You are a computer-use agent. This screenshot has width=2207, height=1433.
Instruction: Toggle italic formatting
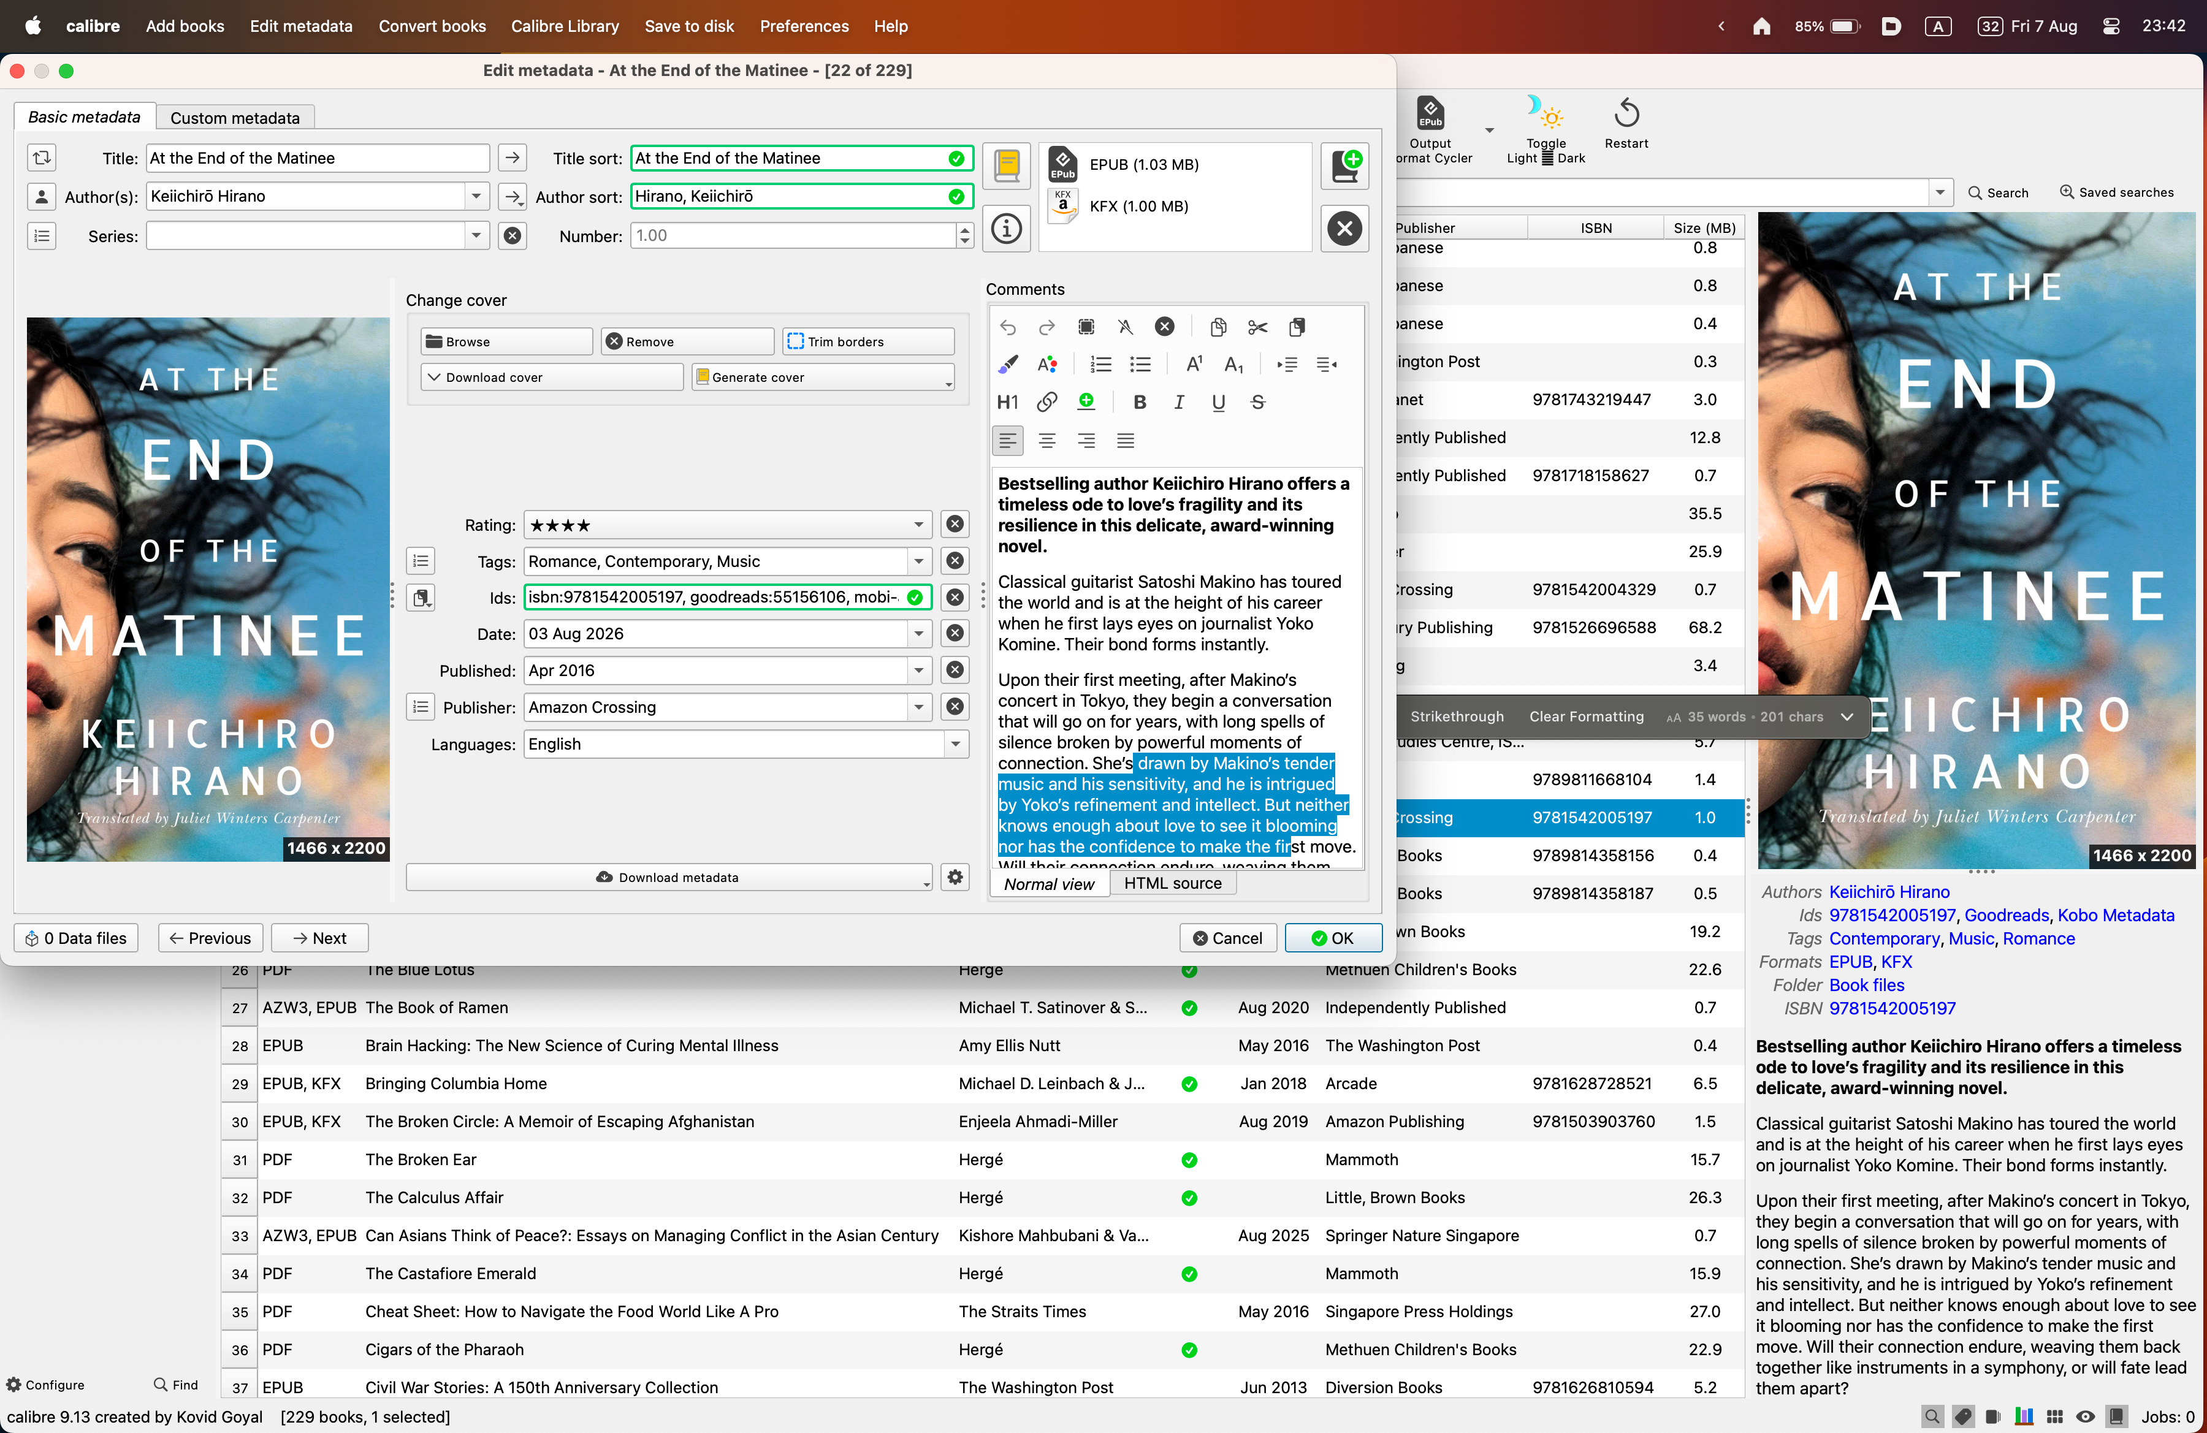coord(1179,402)
